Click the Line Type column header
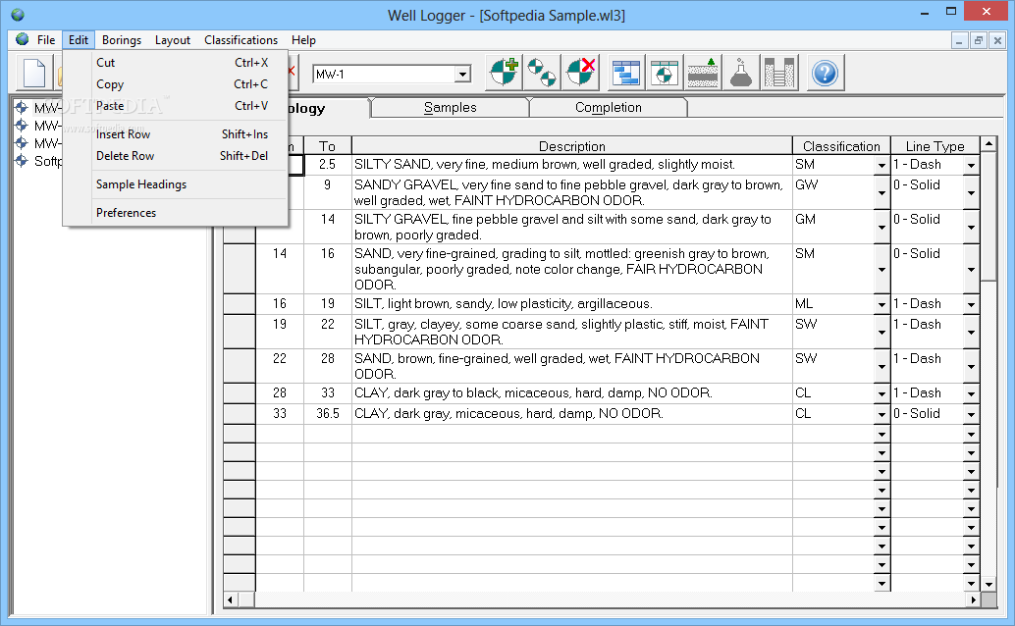This screenshot has width=1015, height=626. [x=935, y=146]
